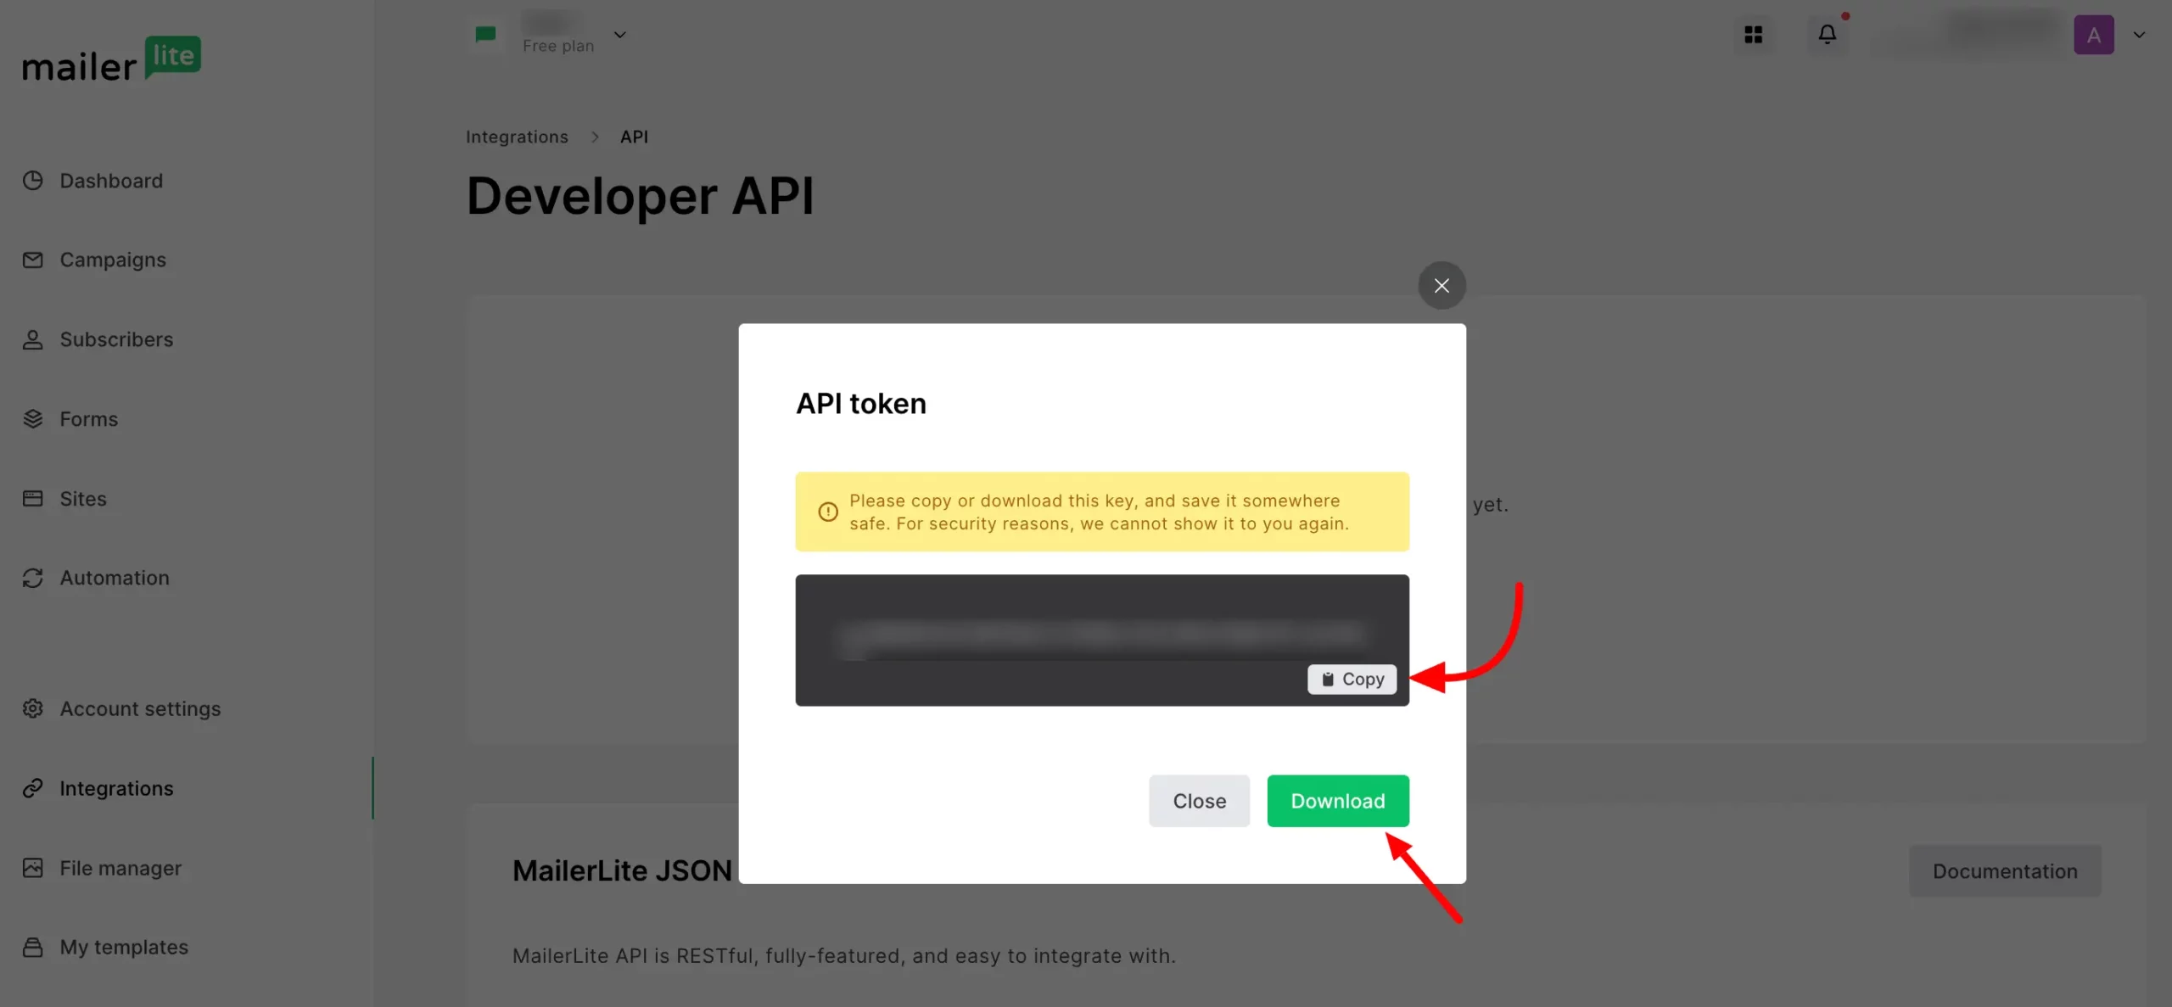
Task: Navigate to Subscribers section
Action: coord(115,339)
